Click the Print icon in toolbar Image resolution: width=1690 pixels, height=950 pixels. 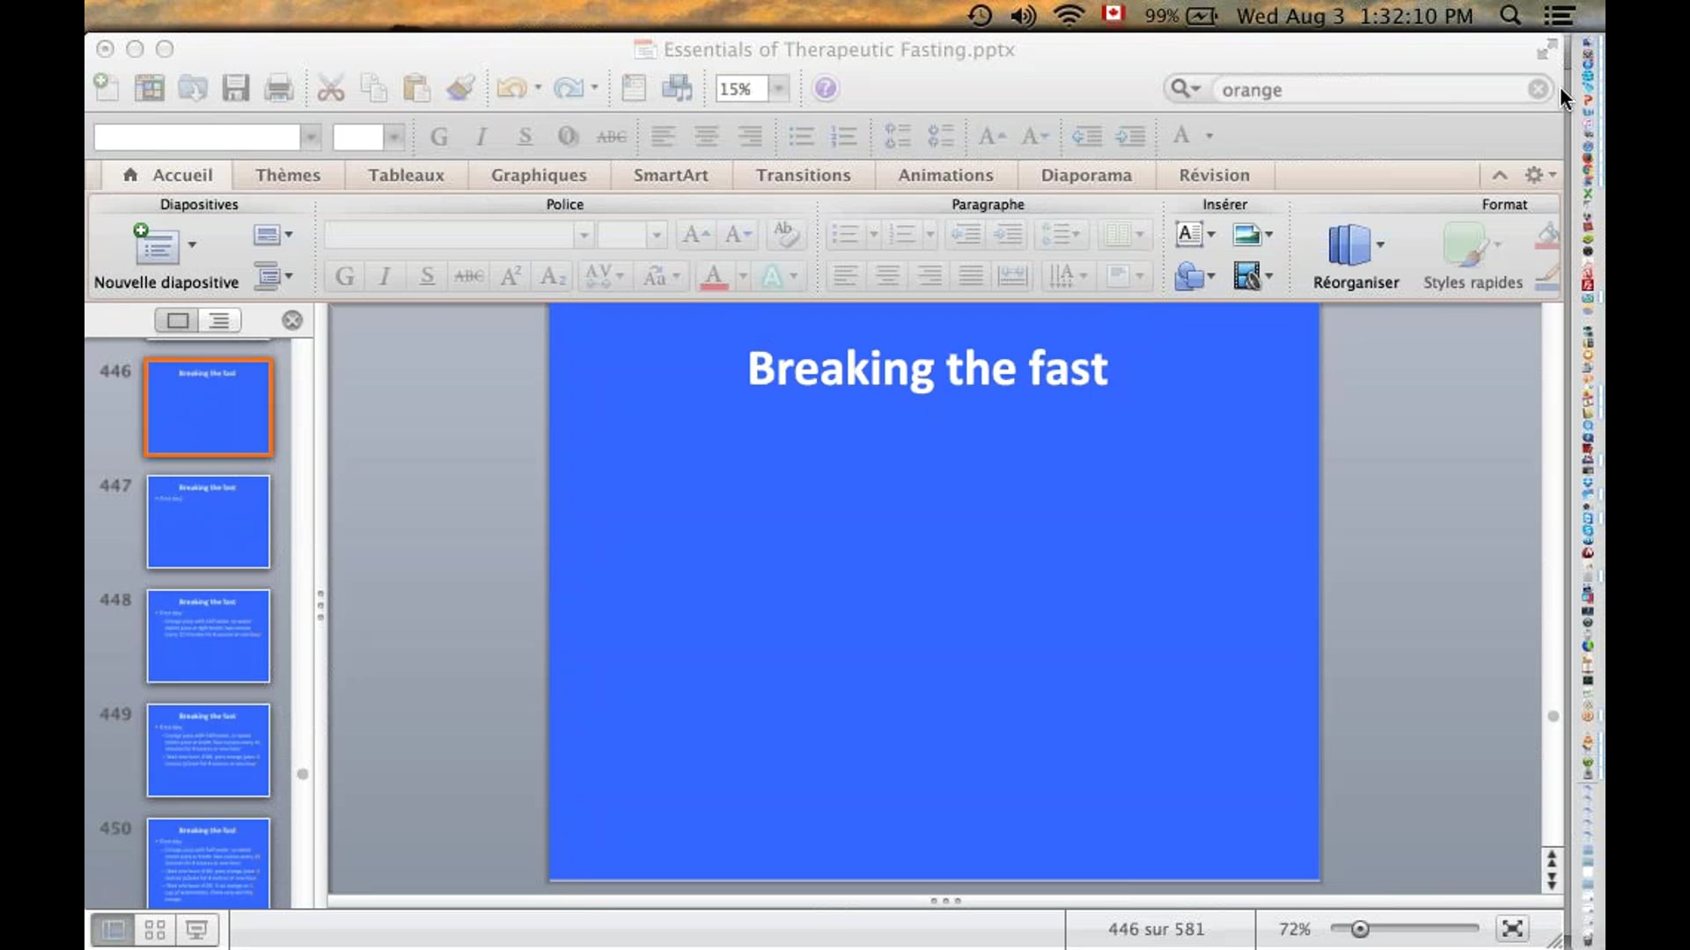279,88
